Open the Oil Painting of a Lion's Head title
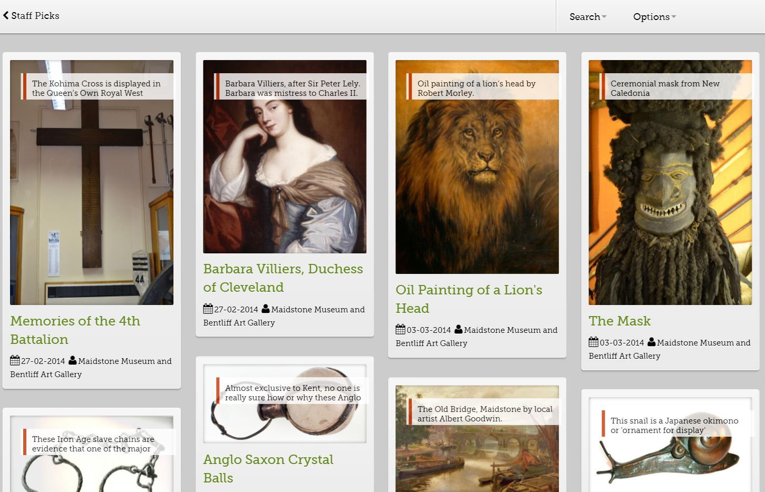 [469, 299]
